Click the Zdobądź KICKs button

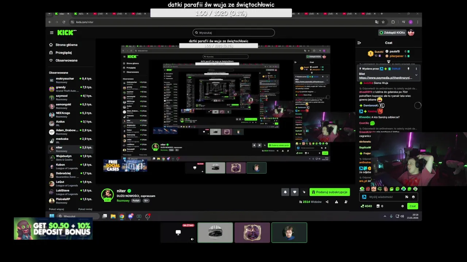pyautogui.click(x=392, y=33)
